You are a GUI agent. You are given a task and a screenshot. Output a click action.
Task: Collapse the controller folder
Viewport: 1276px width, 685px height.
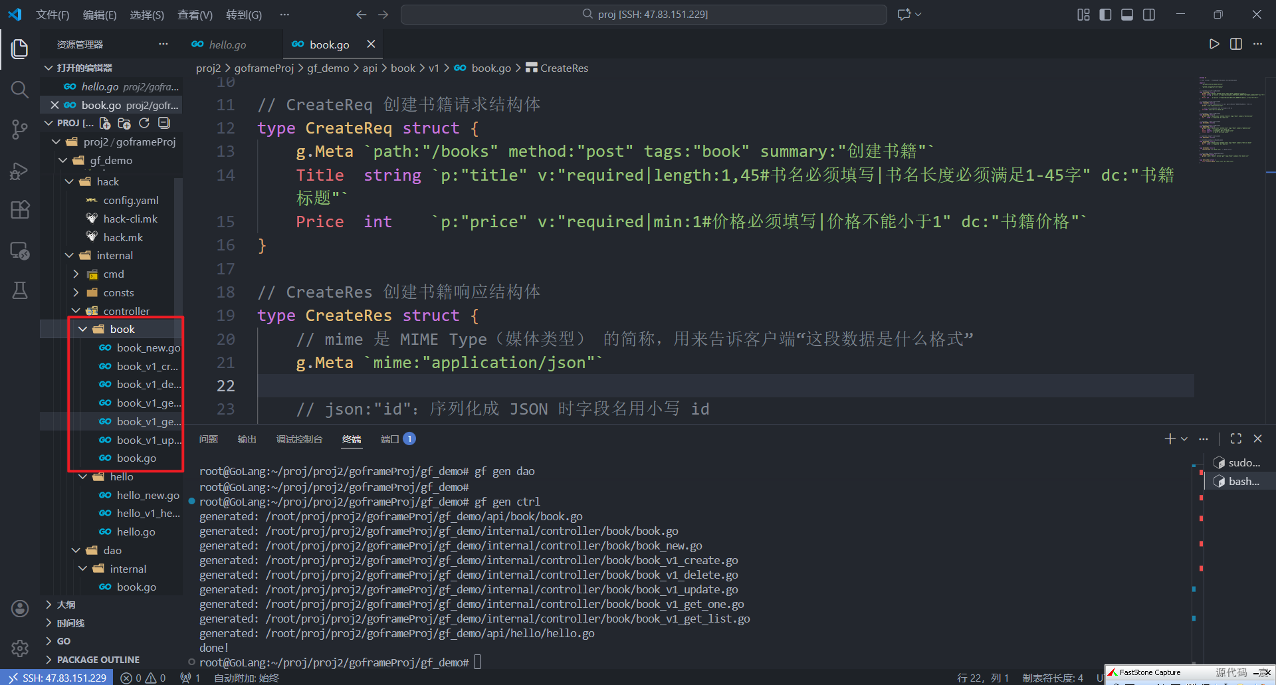click(x=76, y=311)
